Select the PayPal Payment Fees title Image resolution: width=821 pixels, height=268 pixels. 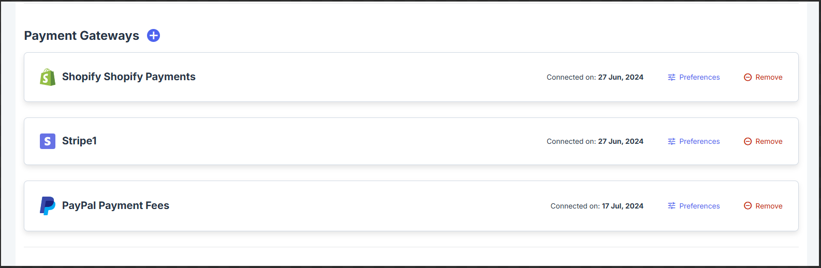click(115, 205)
